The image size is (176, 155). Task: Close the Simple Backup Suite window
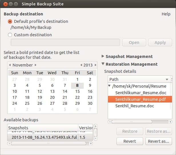(x=5, y=4)
